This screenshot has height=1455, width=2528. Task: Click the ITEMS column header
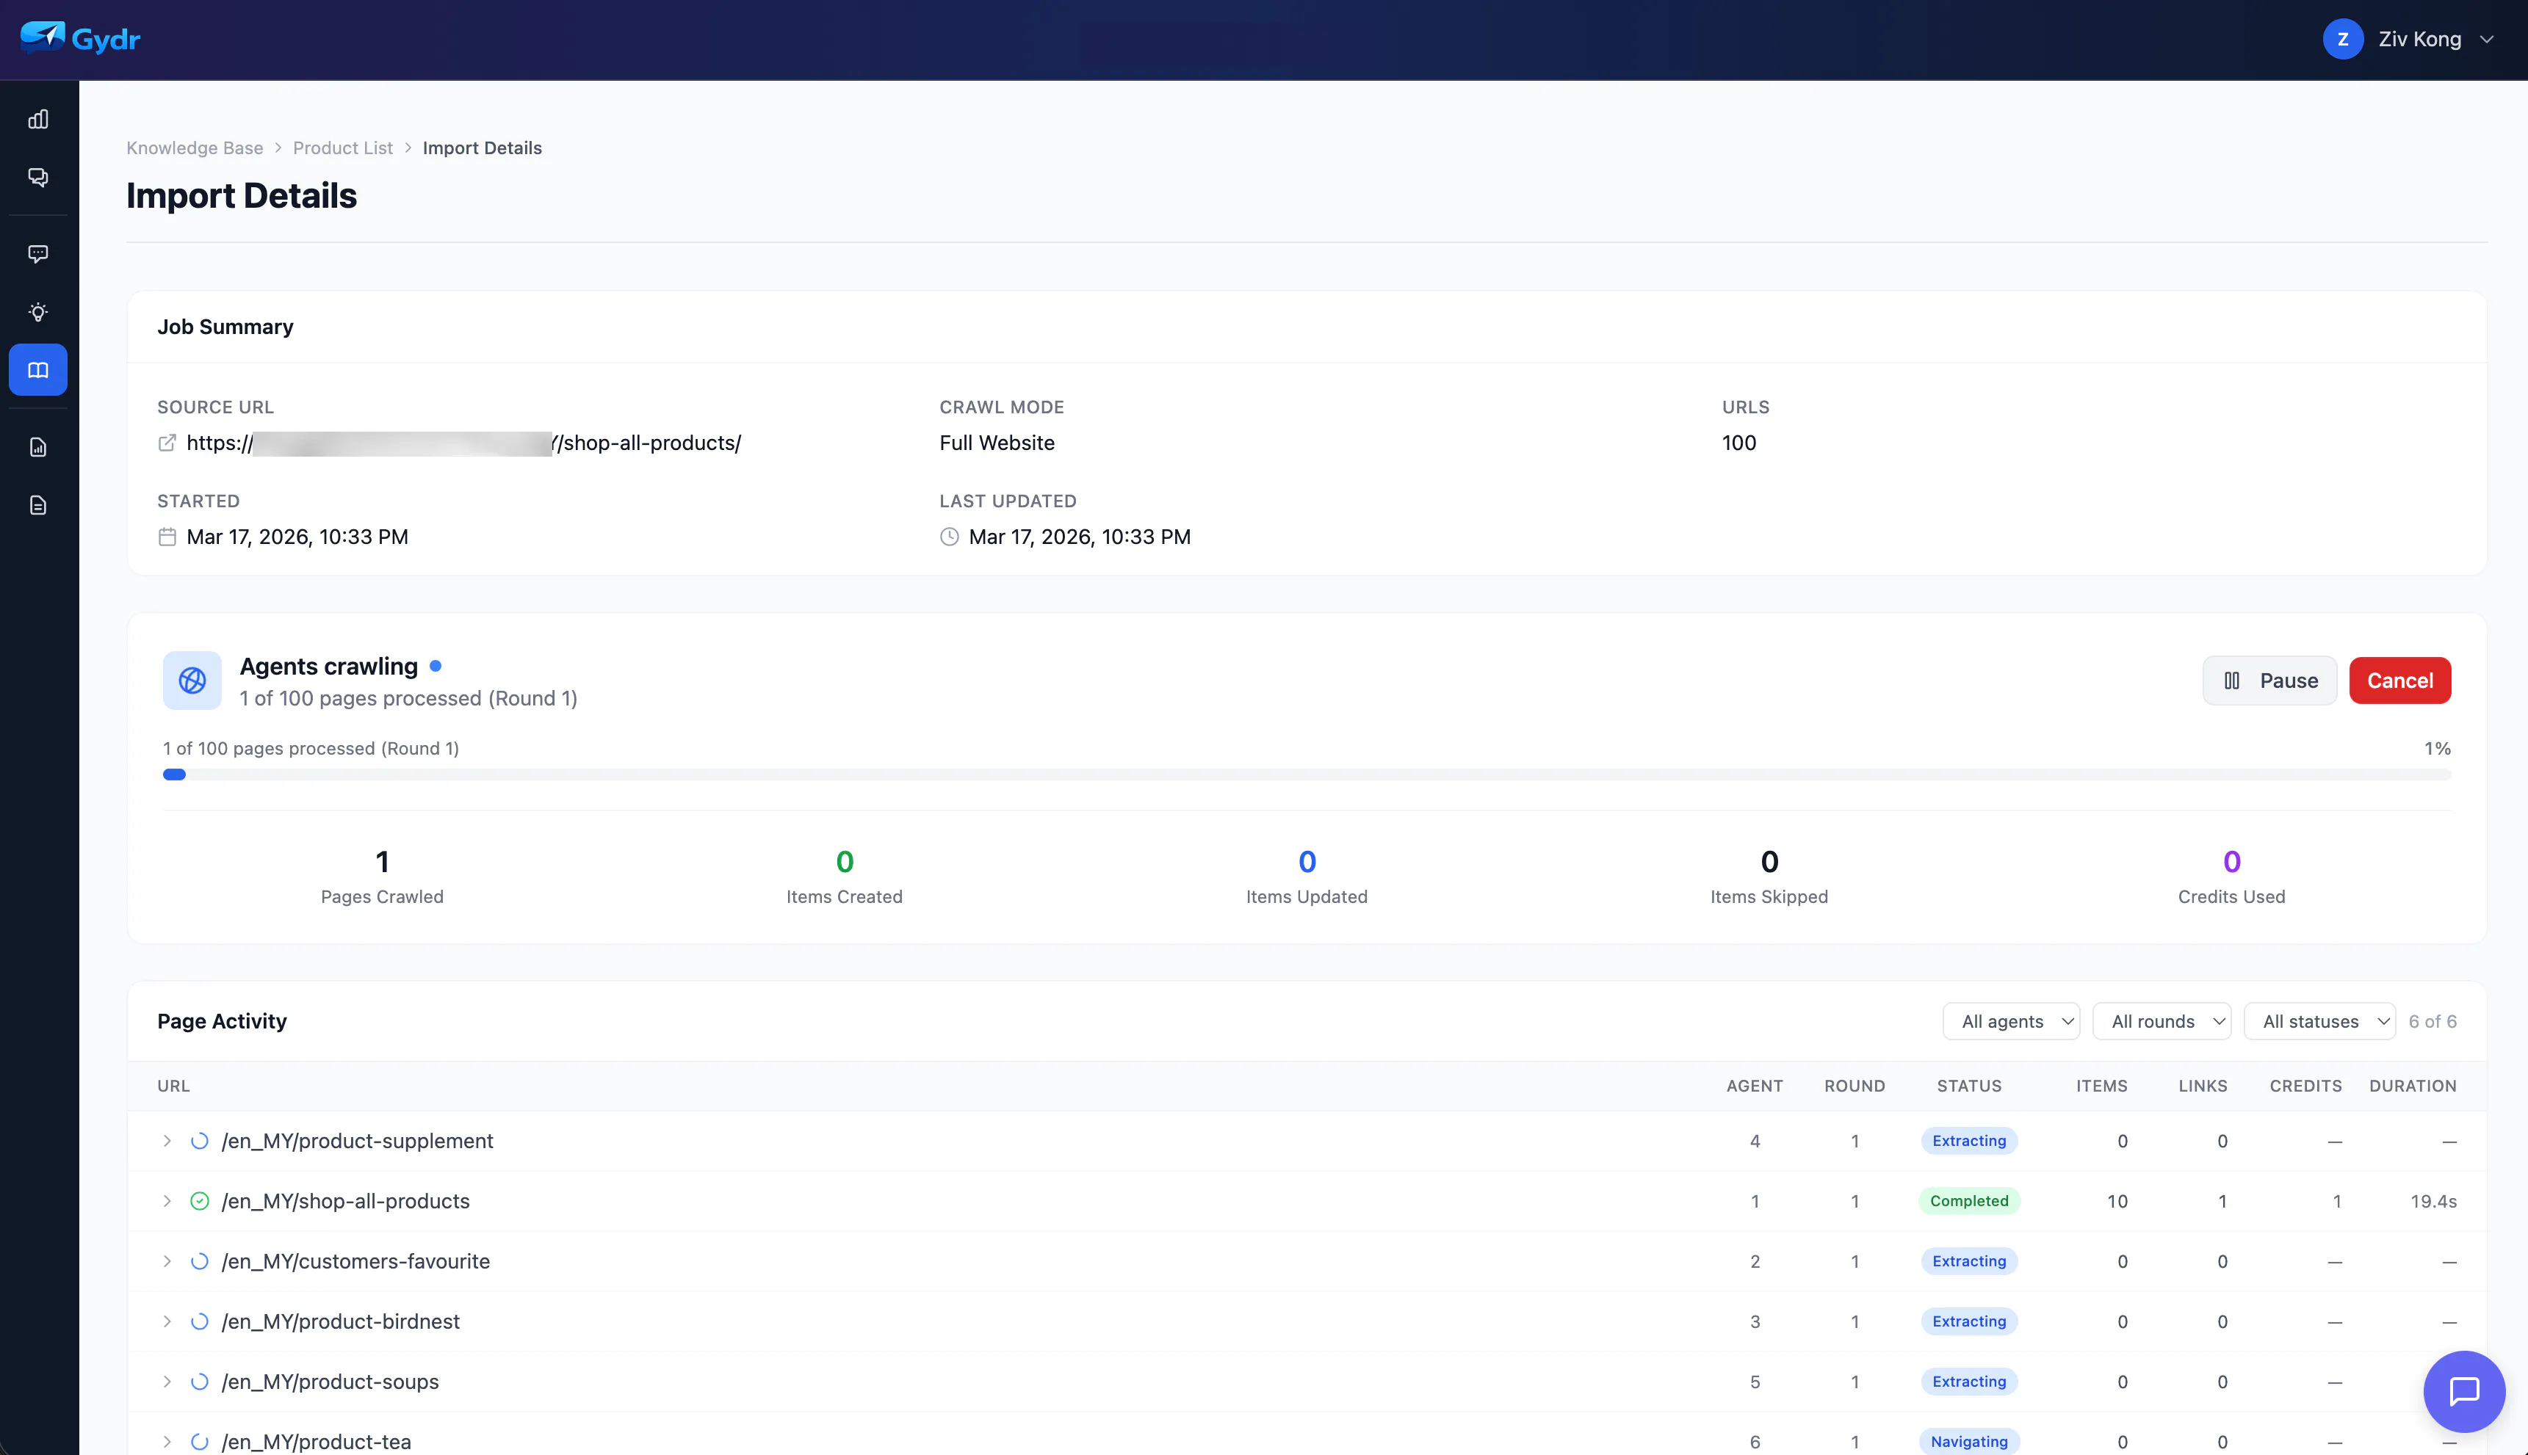click(x=2101, y=1086)
